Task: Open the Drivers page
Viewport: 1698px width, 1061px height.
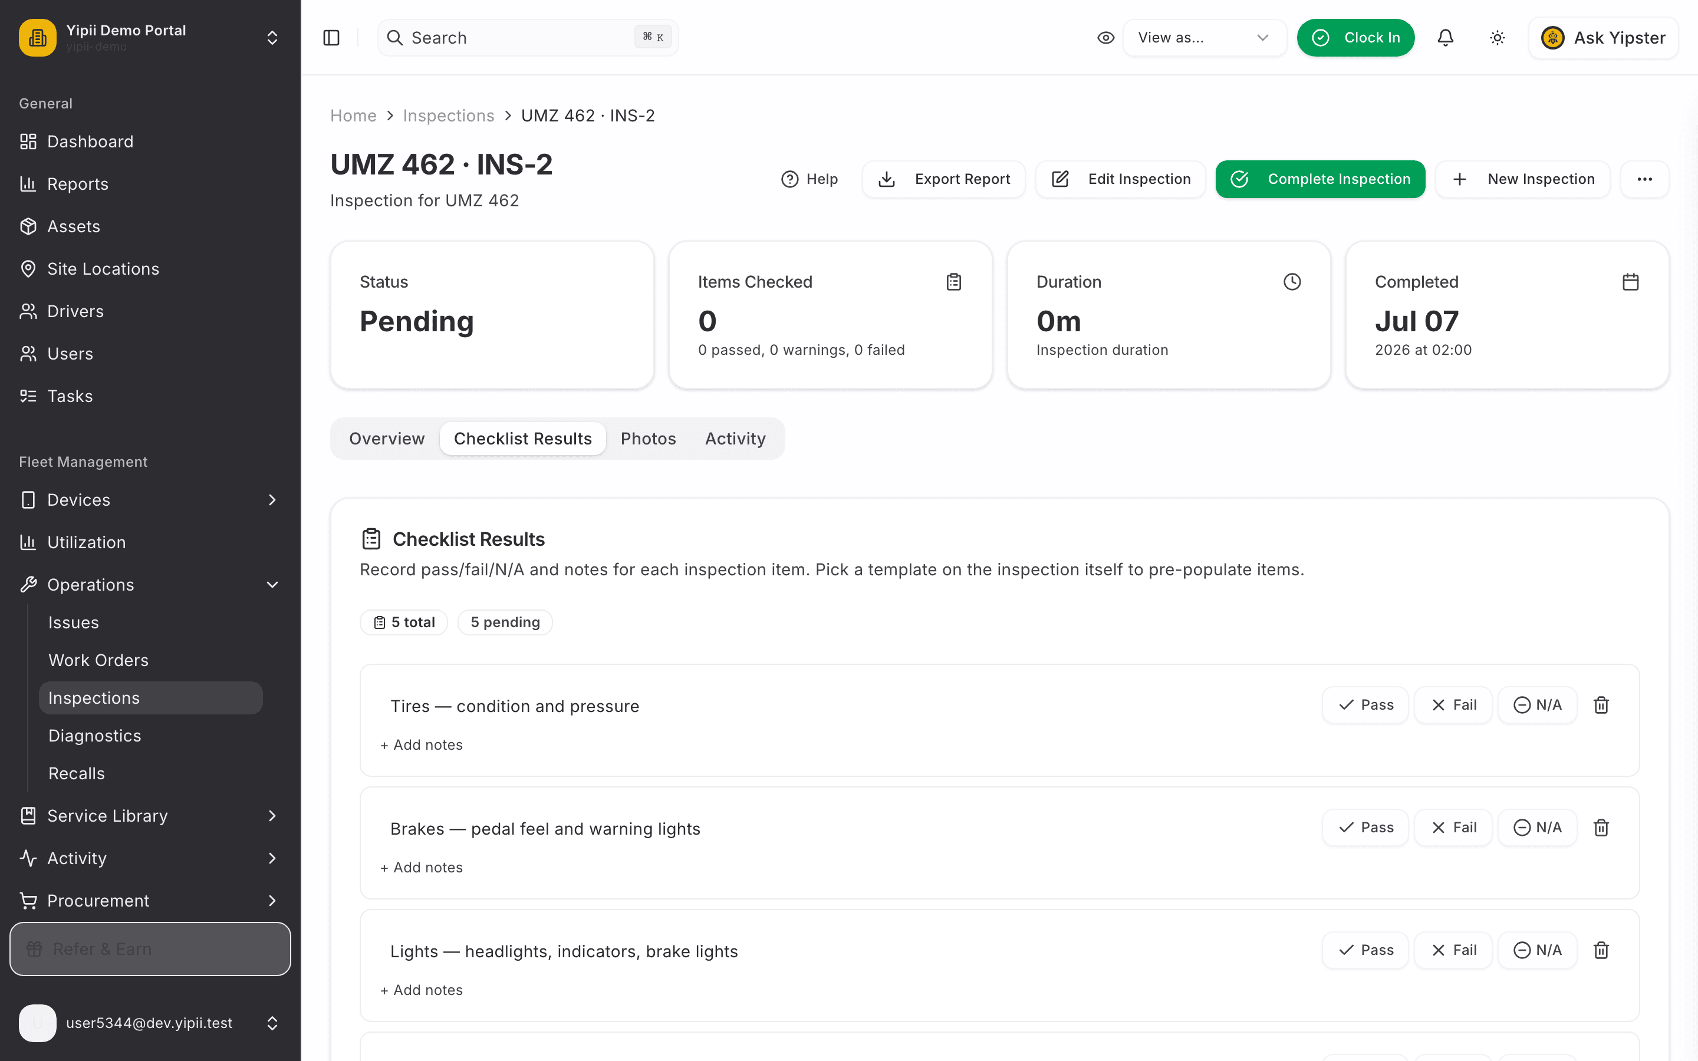Action: [150, 312]
